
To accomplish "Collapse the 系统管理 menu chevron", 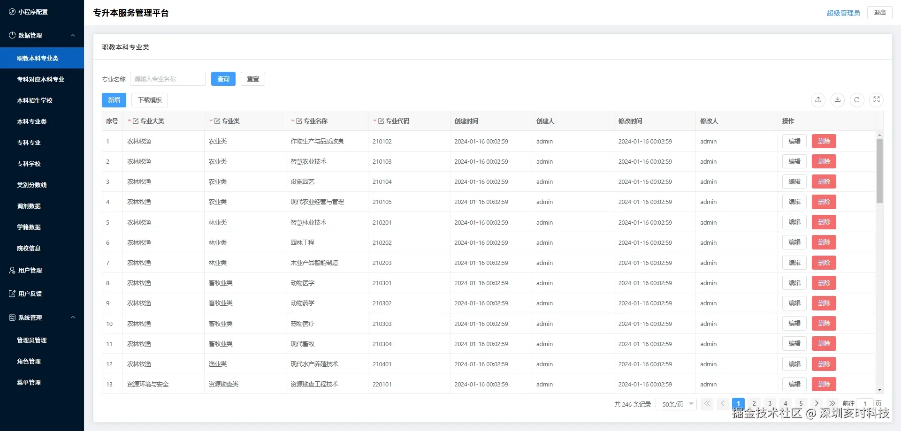I will 73,318.
